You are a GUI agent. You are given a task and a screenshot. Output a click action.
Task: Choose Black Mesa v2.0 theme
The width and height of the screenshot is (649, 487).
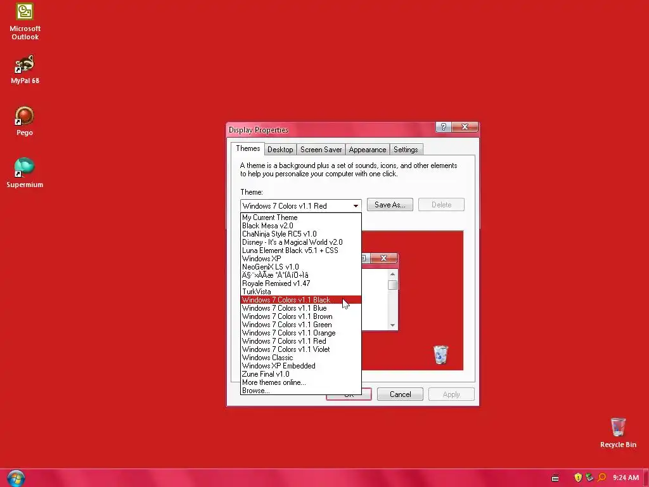[301, 226]
